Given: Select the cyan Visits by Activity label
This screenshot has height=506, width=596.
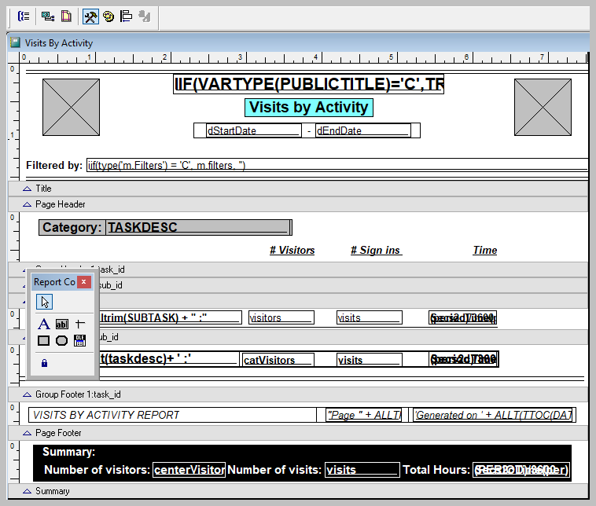Looking at the screenshot, I should (x=309, y=108).
